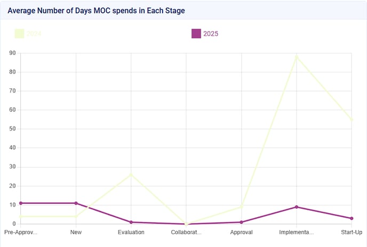
Task: Click the 2024 line peak at Implementation
Action: [x=297, y=56]
